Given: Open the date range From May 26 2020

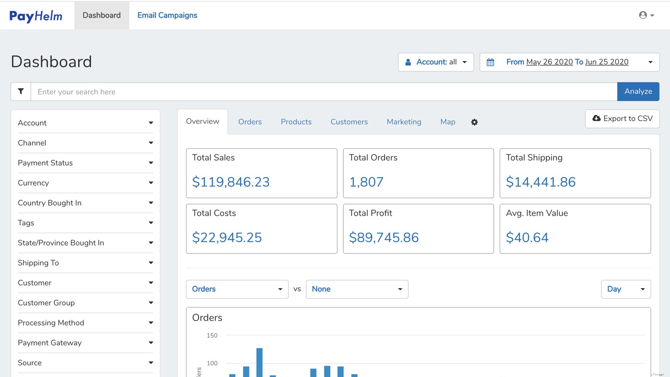Looking at the screenshot, I should click(x=549, y=62).
